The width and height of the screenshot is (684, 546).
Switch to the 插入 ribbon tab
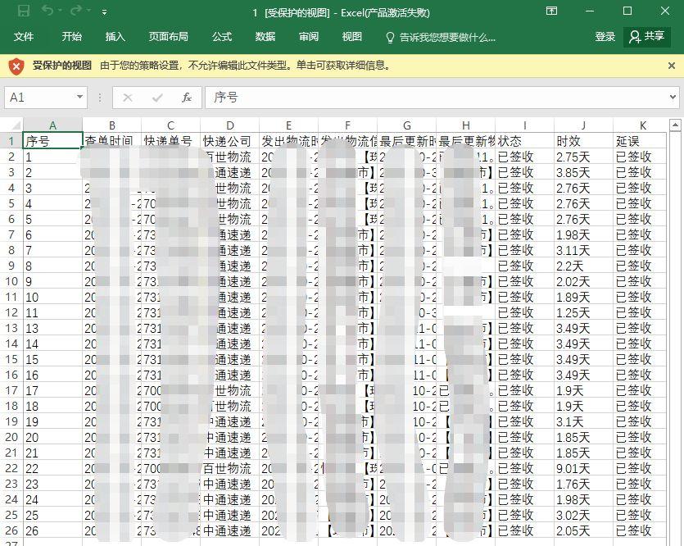(x=116, y=37)
